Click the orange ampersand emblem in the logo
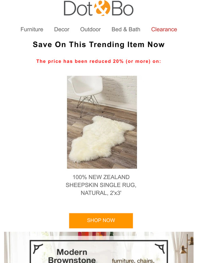 (x=102, y=8)
